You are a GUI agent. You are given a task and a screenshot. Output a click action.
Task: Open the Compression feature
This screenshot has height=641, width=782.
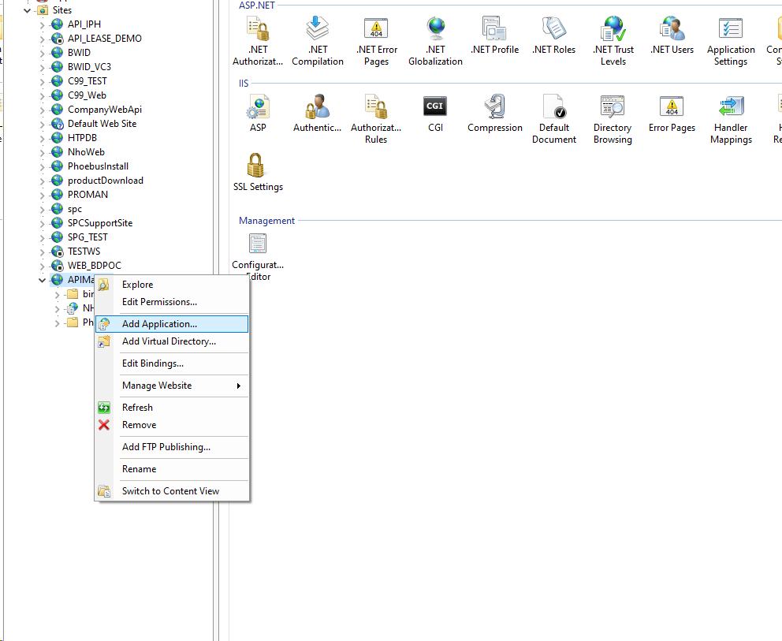click(x=495, y=114)
